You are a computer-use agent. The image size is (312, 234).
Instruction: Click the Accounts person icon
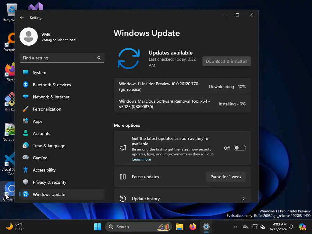point(26,133)
